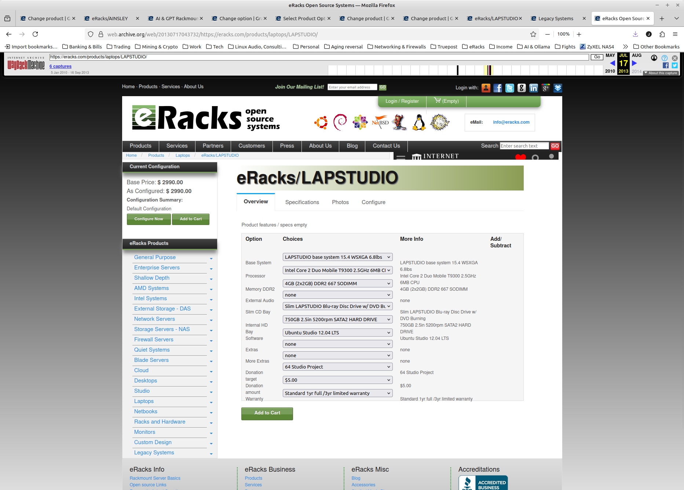Click the CentOS logo icon
Image resolution: width=684 pixels, height=490 pixels.
pos(360,122)
